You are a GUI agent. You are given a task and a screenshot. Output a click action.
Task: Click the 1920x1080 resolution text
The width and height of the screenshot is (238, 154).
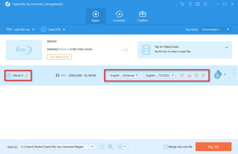click(x=75, y=76)
